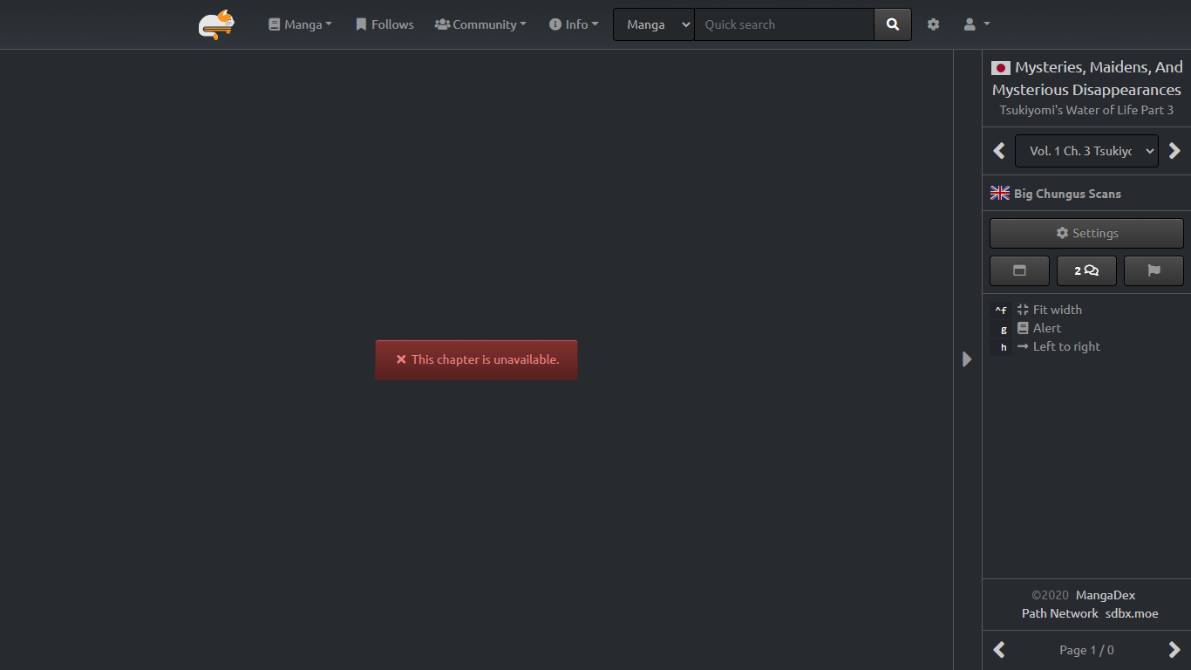Toggle Fit width display mode
This screenshot has height=670, width=1191.
(x=1057, y=310)
